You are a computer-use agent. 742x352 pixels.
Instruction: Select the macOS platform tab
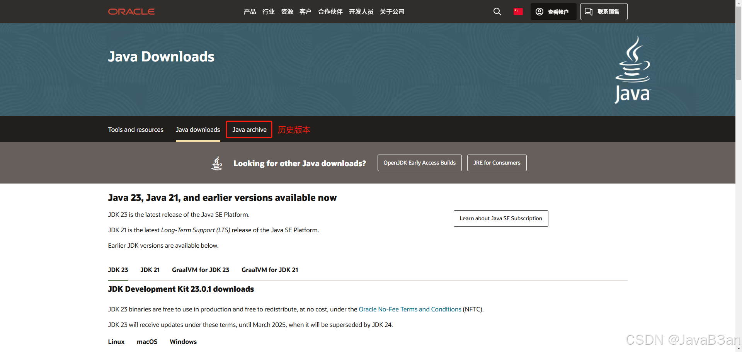coord(147,342)
